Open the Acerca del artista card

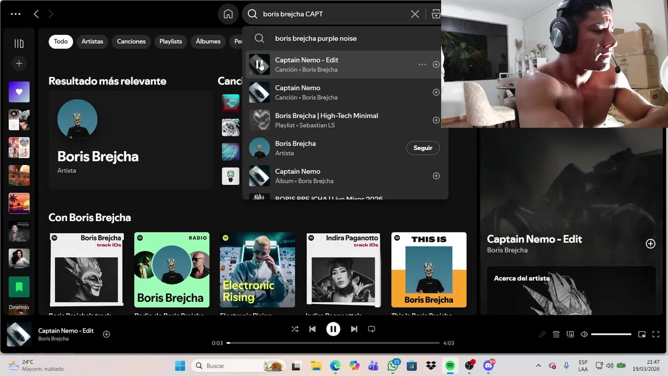[571, 290]
